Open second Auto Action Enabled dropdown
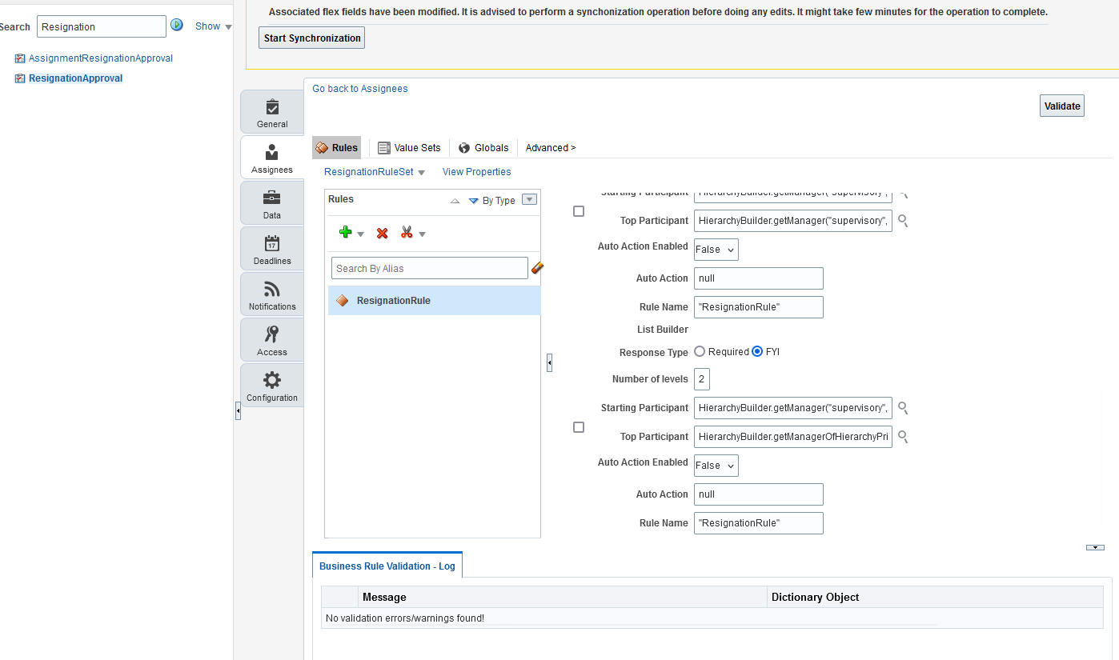The height and width of the screenshot is (660, 1119). (716, 466)
